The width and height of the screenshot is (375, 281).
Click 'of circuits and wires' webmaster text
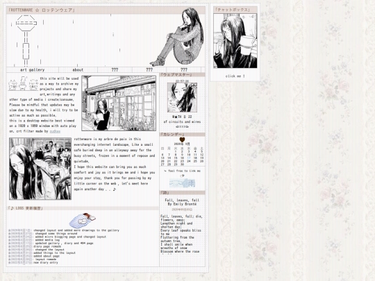(x=182, y=121)
